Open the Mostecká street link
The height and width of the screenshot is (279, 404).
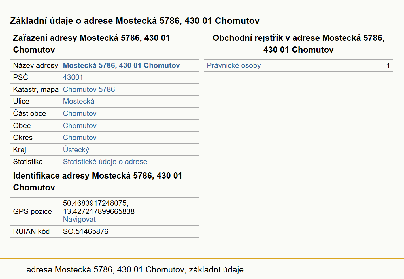point(78,101)
